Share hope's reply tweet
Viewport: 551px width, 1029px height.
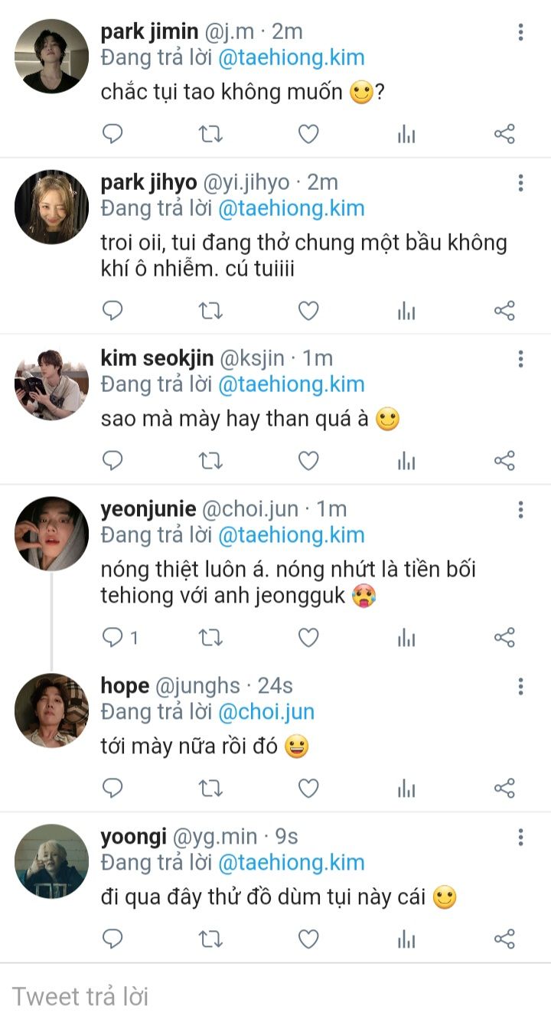(504, 788)
